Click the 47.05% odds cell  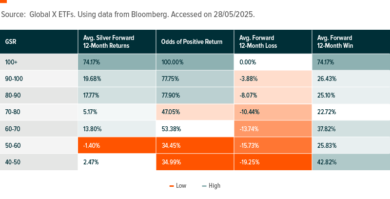pyautogui.click(x=171, y=112)
